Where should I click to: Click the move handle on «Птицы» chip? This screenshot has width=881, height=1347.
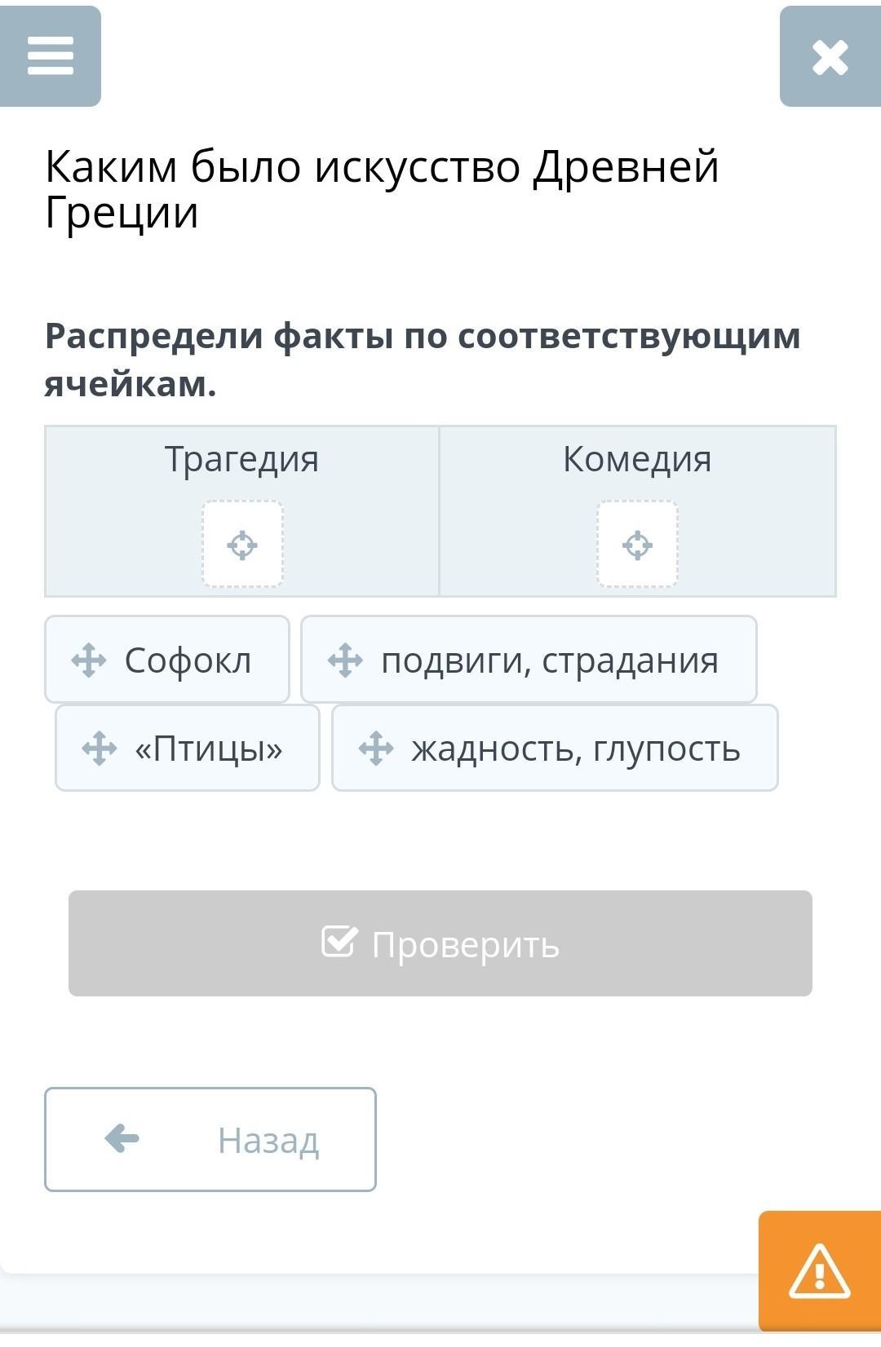click(100, 748)
